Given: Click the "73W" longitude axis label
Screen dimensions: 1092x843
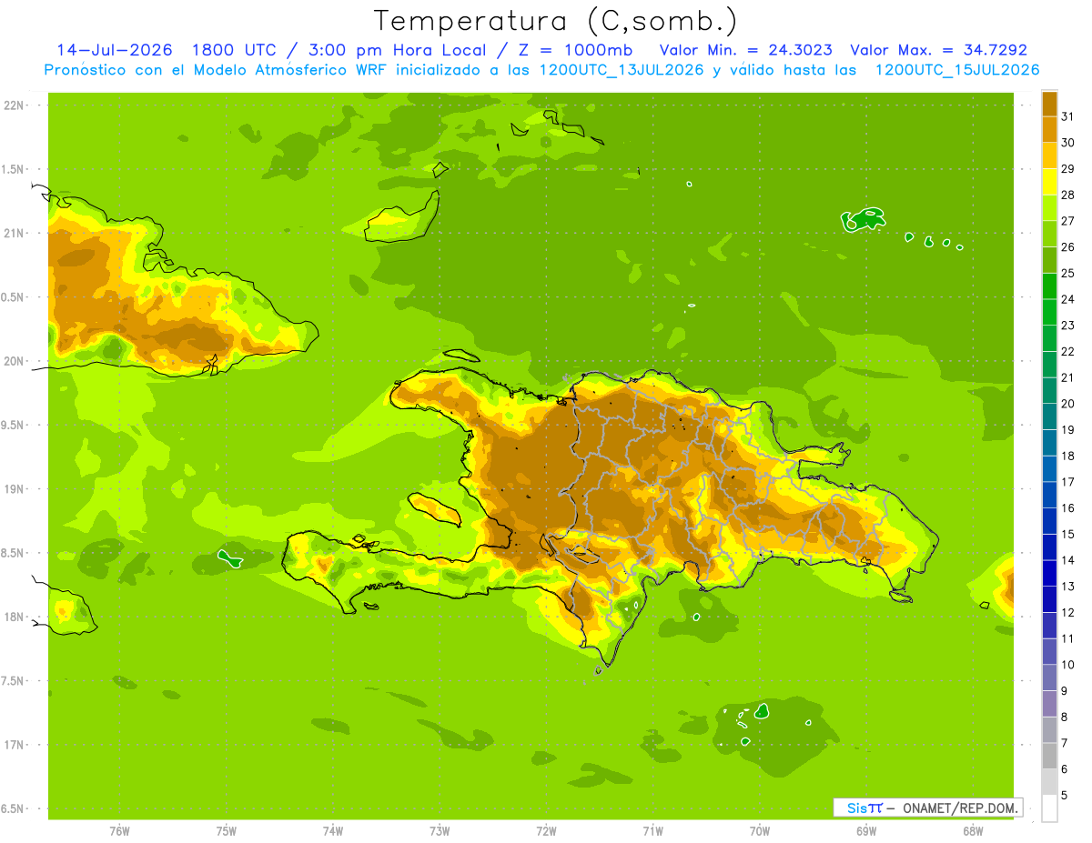Looking at the screenshot, I should point(440,831).
